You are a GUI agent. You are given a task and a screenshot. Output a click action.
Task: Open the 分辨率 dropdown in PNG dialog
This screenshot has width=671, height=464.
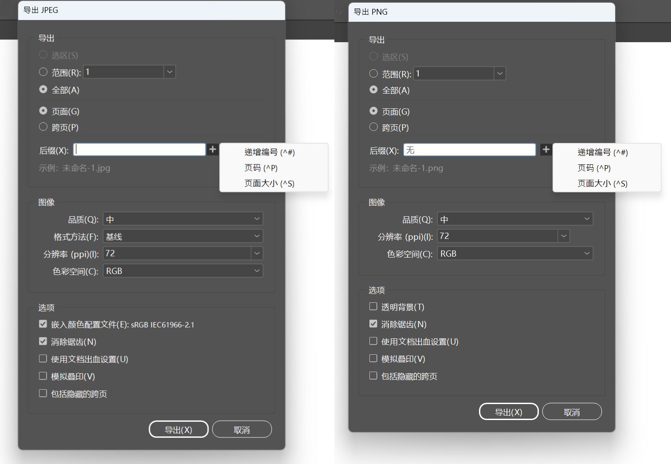pyautogui.click(x=564, y=236)
